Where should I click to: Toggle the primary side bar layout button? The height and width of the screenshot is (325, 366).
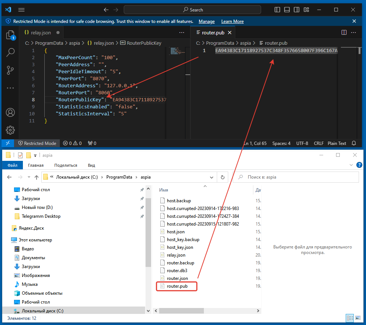278,10
